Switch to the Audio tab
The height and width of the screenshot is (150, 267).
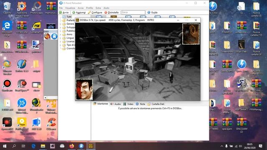point(116,104)
